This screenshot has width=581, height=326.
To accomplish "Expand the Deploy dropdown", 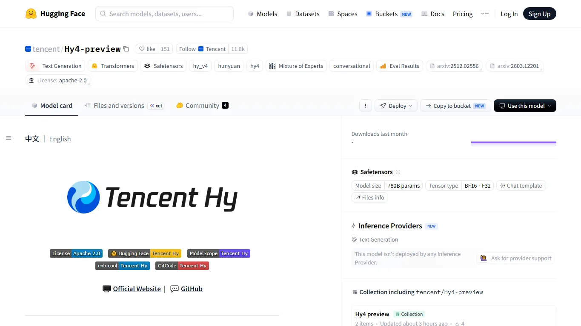I will pos(396,106).
